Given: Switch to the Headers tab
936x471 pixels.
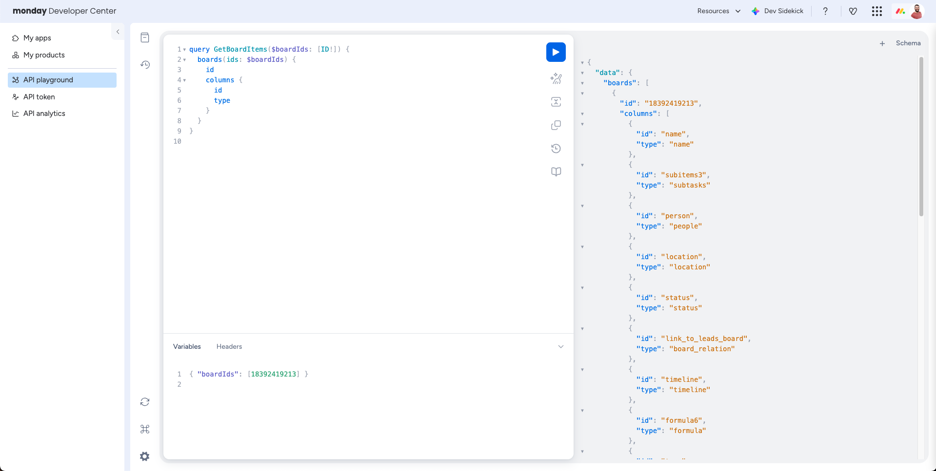Looking at the screenshot, I should coord(229,346).
